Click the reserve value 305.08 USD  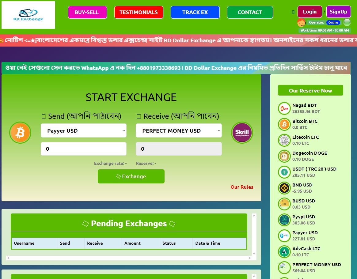tap(304, 223)
